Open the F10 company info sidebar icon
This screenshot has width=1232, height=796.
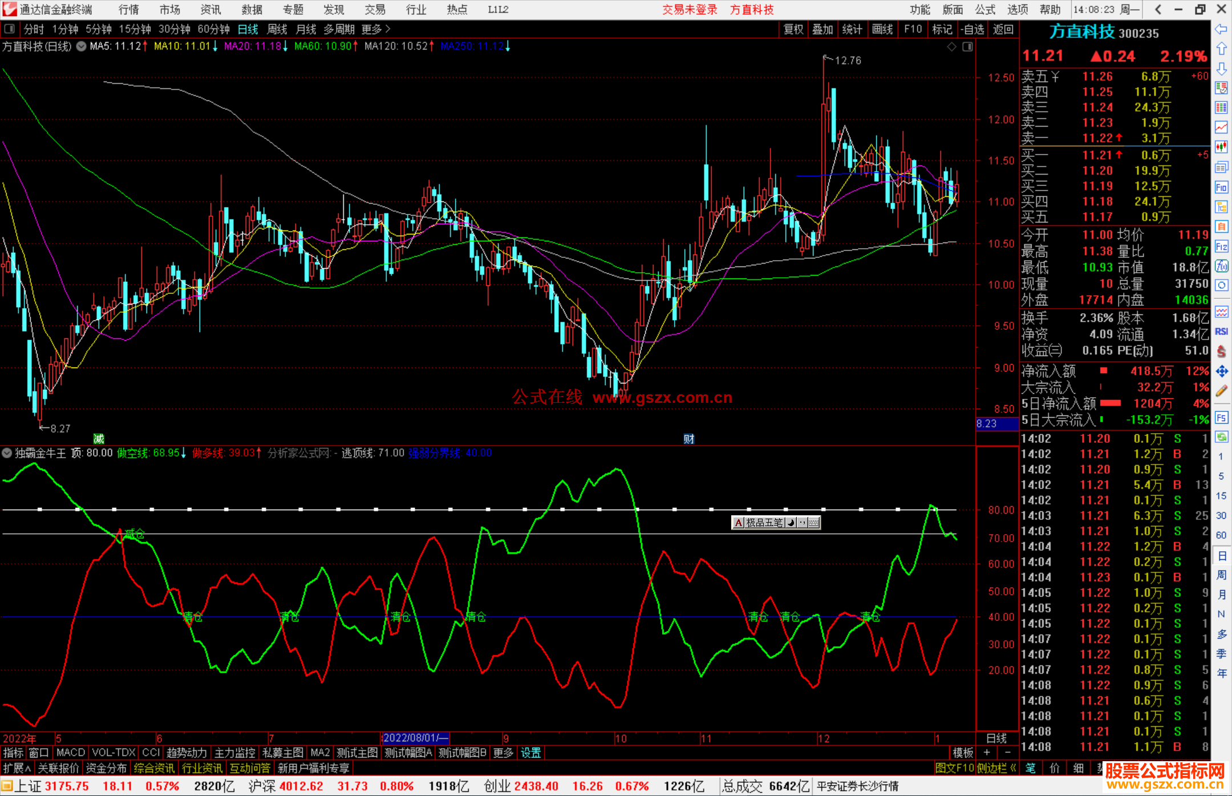click(1221, 187)
